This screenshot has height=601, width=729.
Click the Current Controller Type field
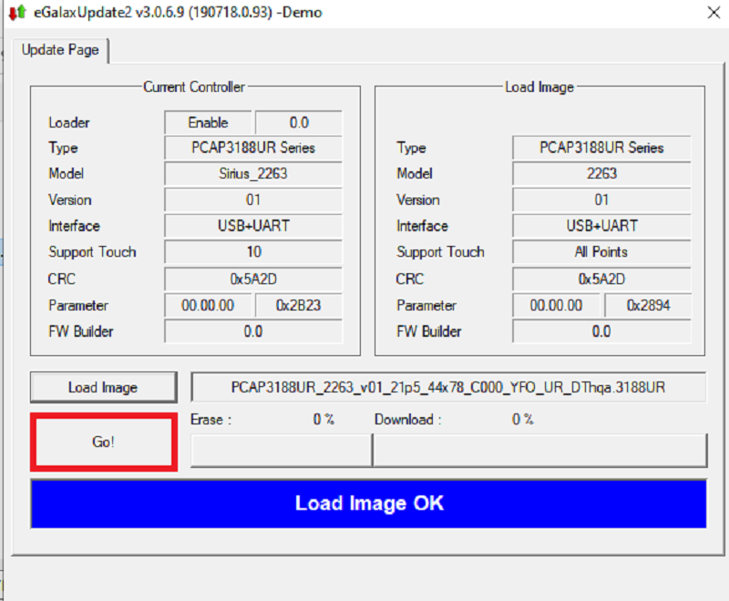point(253,148)
